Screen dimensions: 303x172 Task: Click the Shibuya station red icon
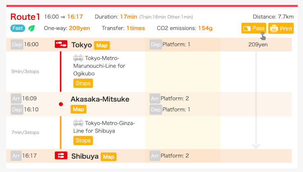[61, 156]
